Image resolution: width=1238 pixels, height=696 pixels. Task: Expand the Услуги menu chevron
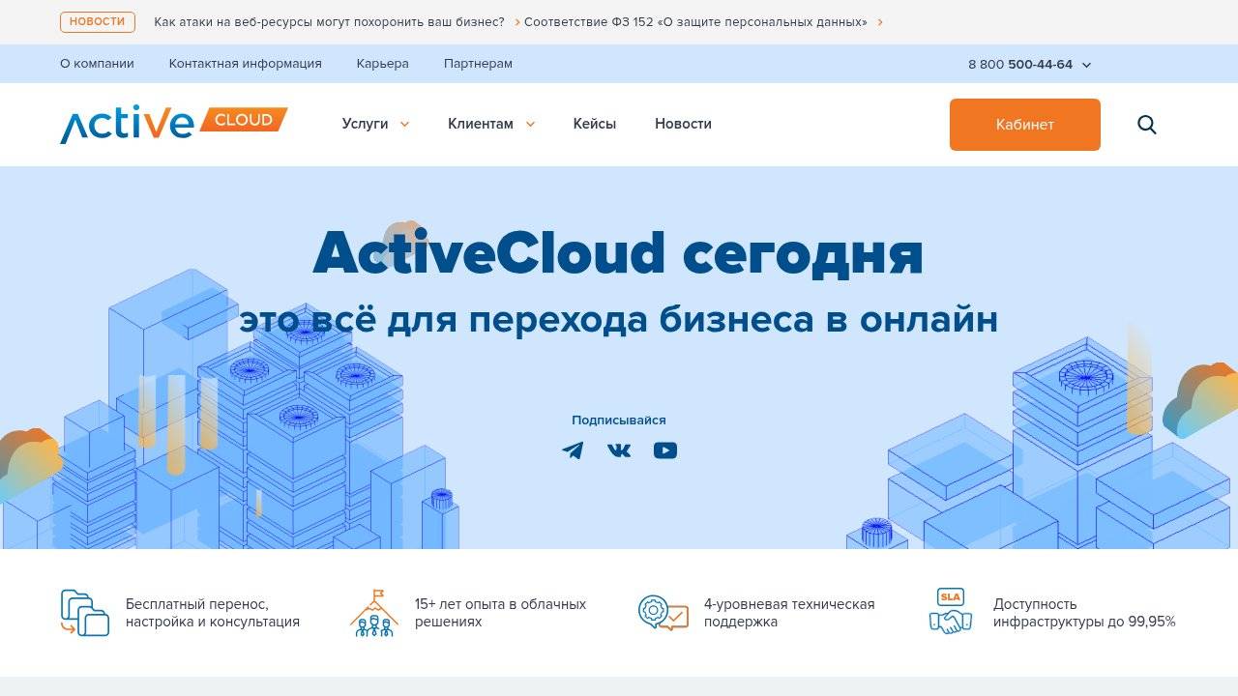405,124
